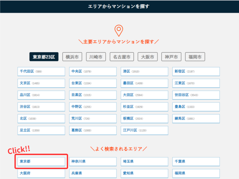Browse 杉並区 mansions
Image resolution: width=239 pixels, height=179 pixels.
click(x=145, y=107)
